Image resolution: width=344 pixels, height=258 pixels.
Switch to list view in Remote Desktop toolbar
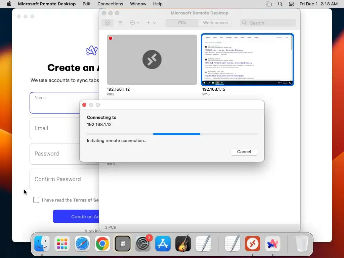point(120,23)
